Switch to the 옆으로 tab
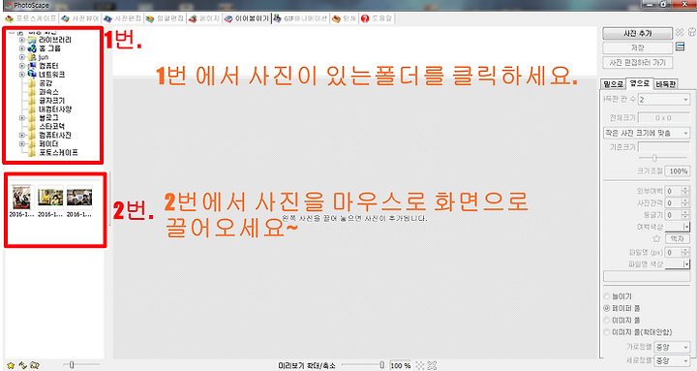Screen dimensions: 697x371 [640, 83]
